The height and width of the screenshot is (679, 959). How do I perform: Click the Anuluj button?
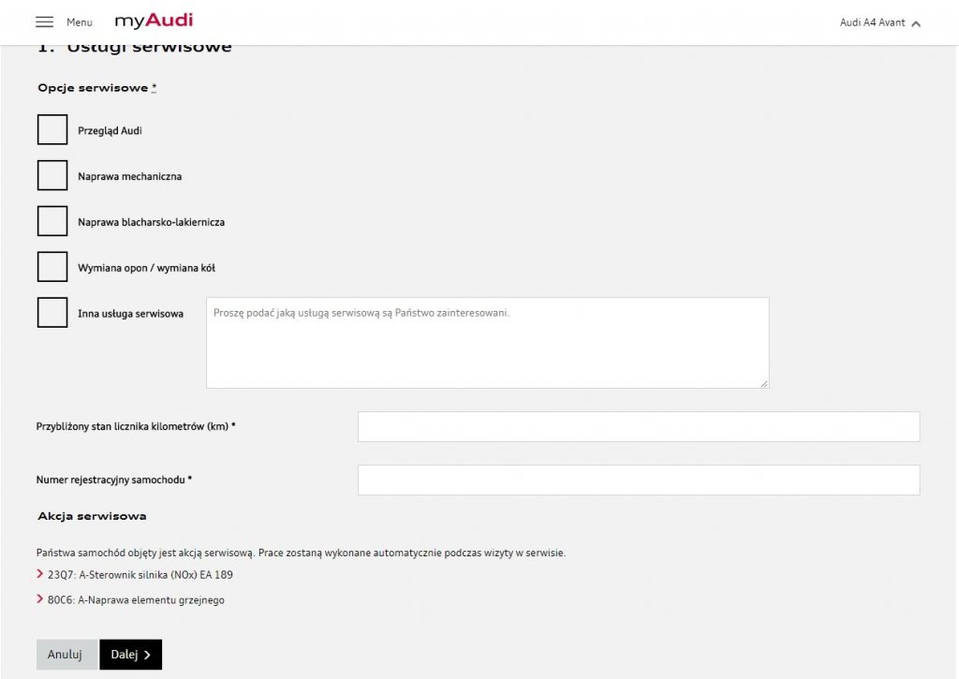(x=66, y=655)
